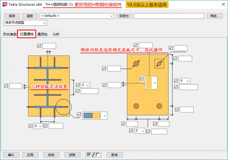Toggle checkbox beside the top-right bolt washer field

tap(170, 48)
